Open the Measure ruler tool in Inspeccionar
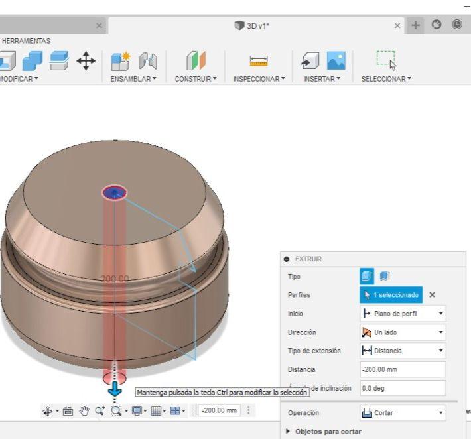 coord(259,61)
